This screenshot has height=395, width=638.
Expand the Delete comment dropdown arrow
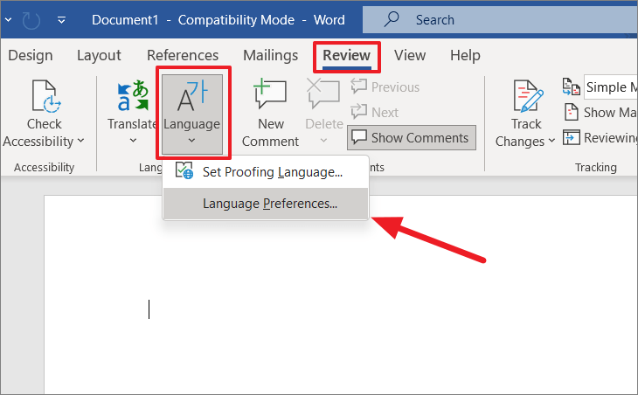pyautogui.click(x=323, y=141)
